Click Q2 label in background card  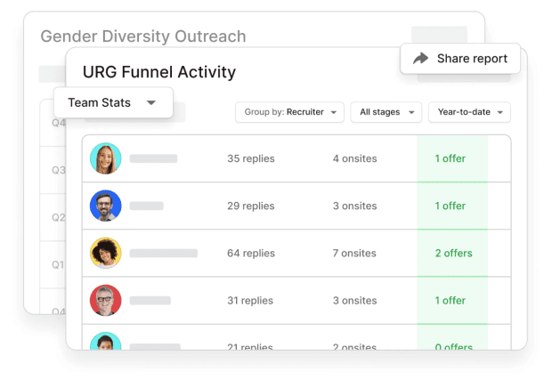59,217
